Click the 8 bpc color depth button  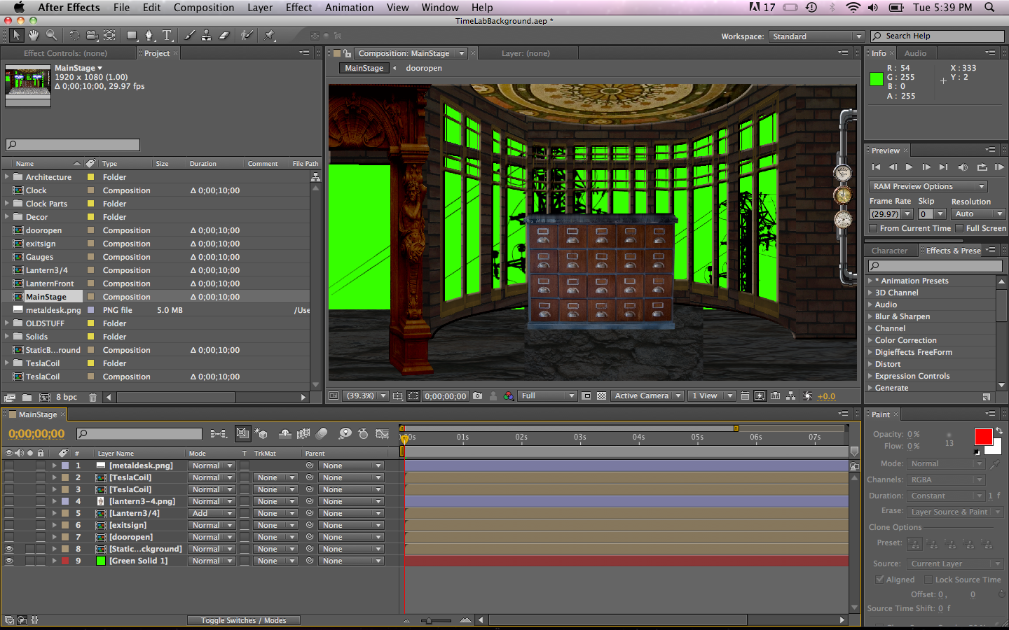coord(67,397)
